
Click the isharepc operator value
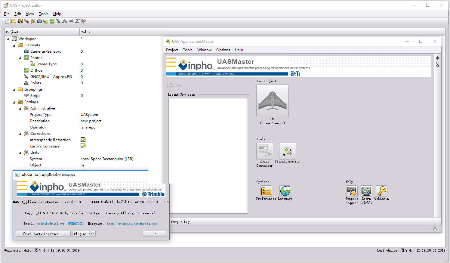[88, 127]
